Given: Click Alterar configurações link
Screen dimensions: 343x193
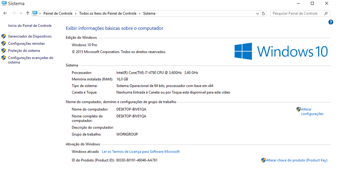Looking at the screenshot, I should tap(312, 112).
